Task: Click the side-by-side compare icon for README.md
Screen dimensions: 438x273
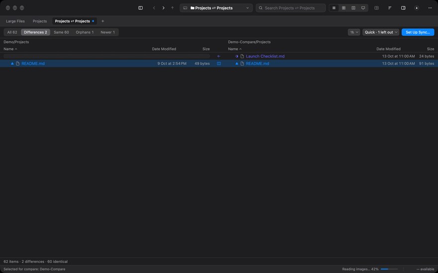Action: (x=219, y=64)
